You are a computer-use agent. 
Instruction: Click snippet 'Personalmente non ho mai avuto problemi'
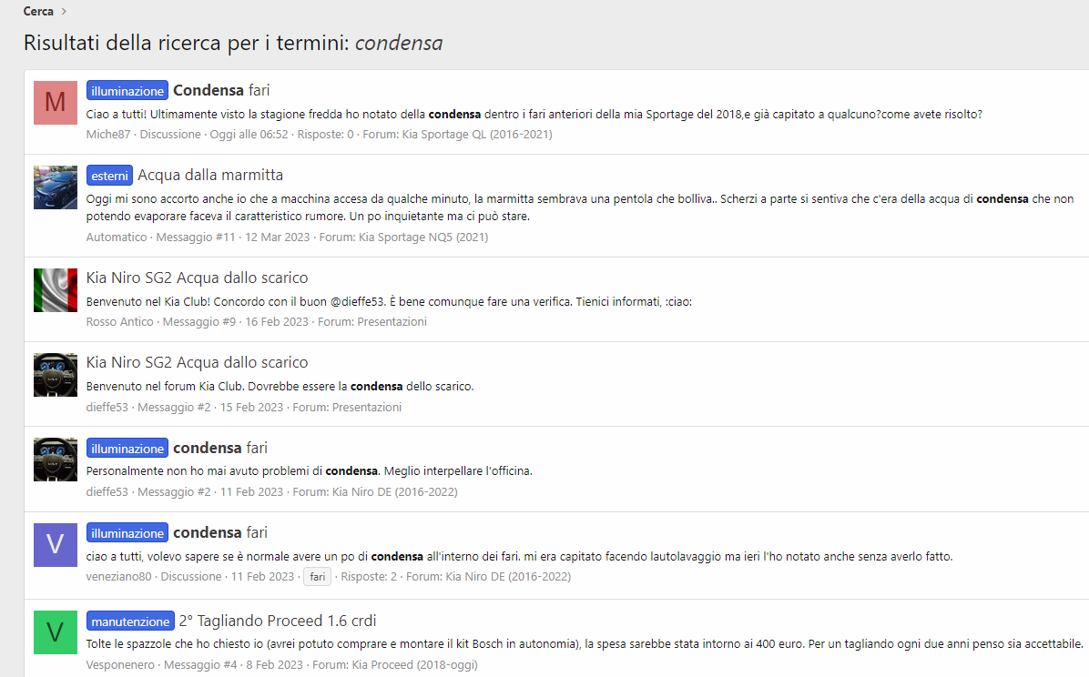204,470
